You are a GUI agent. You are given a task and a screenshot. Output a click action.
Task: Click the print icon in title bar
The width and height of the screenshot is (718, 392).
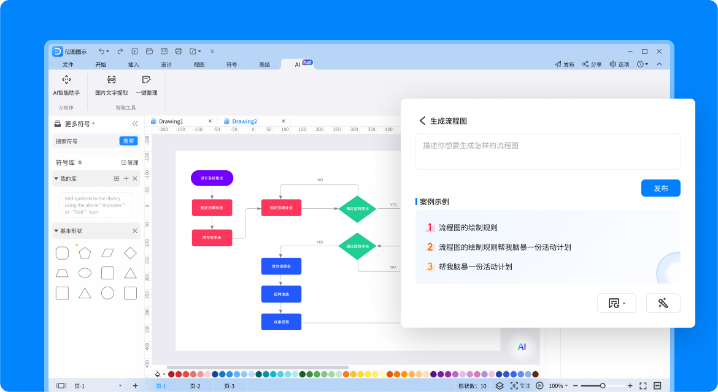click(x=179, y=51)
